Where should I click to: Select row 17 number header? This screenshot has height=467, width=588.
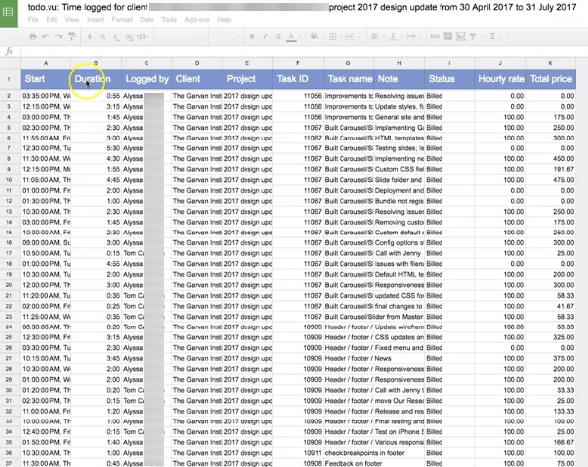pyautogui.click(x=9, y=253)
